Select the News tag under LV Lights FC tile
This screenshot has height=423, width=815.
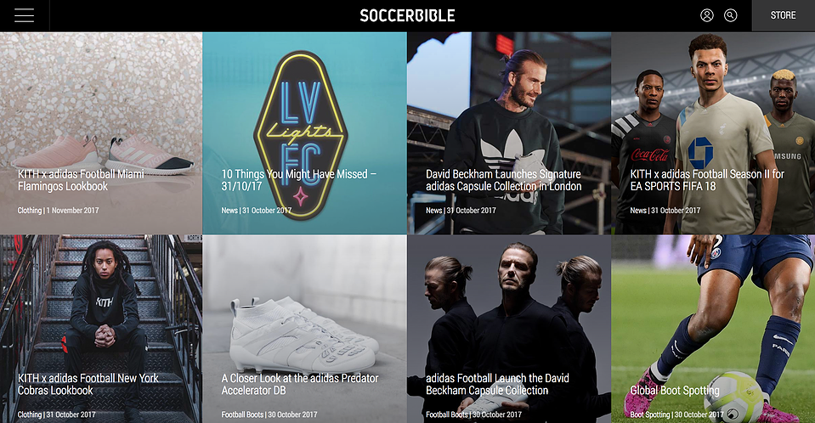tap(229, 211)
